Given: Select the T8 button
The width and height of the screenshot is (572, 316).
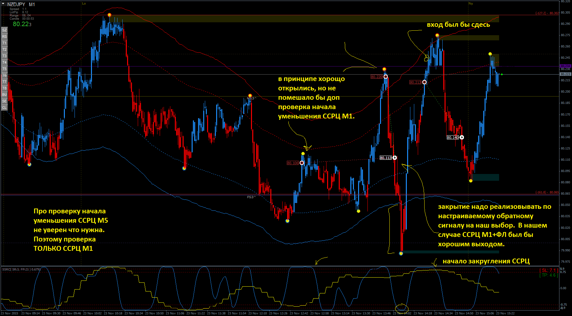Looking at the screenshot, I should coord(5,88).
